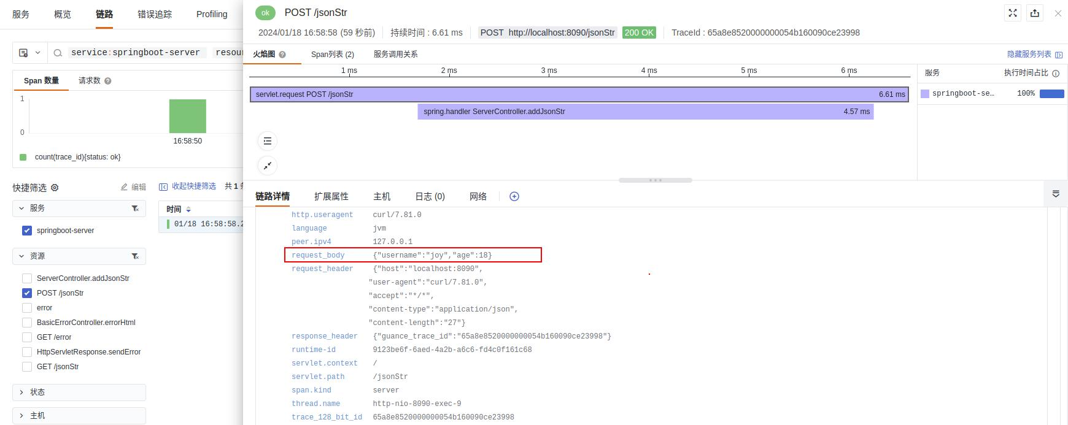Click the 隐藏服务列表 collapse icon

pos(1059,55)
